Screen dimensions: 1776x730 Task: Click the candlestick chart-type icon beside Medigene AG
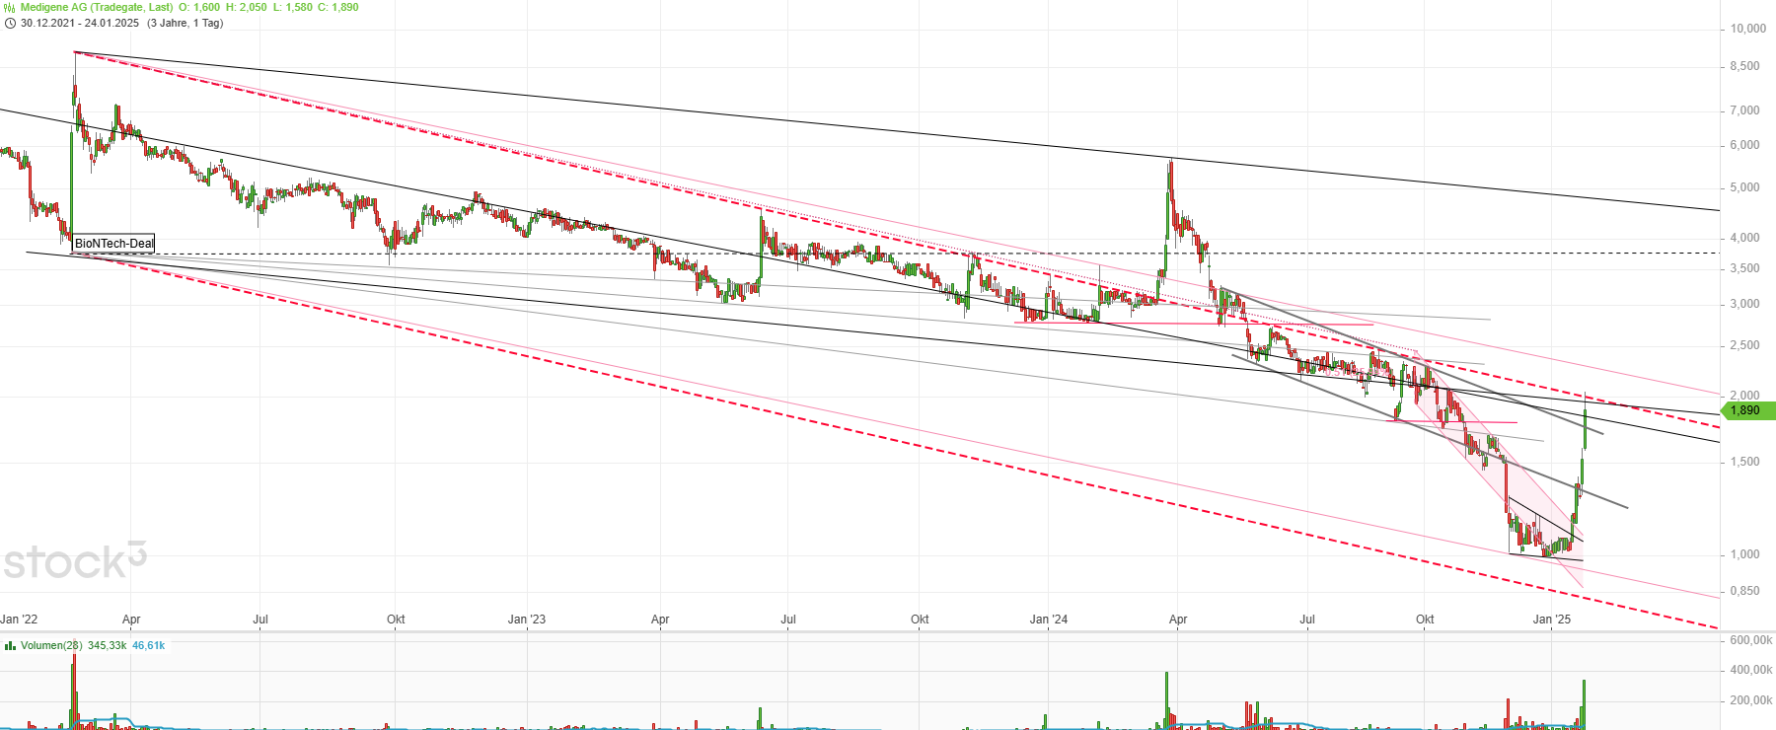pyautogui.click(x=9, y=7)
